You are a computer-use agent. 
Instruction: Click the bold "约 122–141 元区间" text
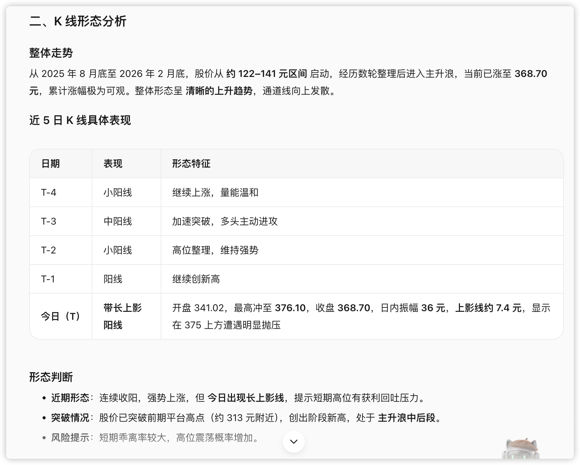[267, 73]
